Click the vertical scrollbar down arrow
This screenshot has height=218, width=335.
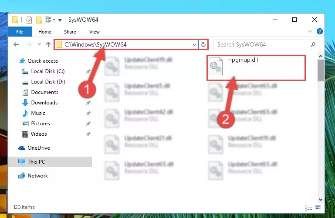click(321, 200)
